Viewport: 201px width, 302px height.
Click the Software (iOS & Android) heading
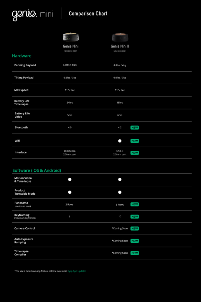point(37,170)
